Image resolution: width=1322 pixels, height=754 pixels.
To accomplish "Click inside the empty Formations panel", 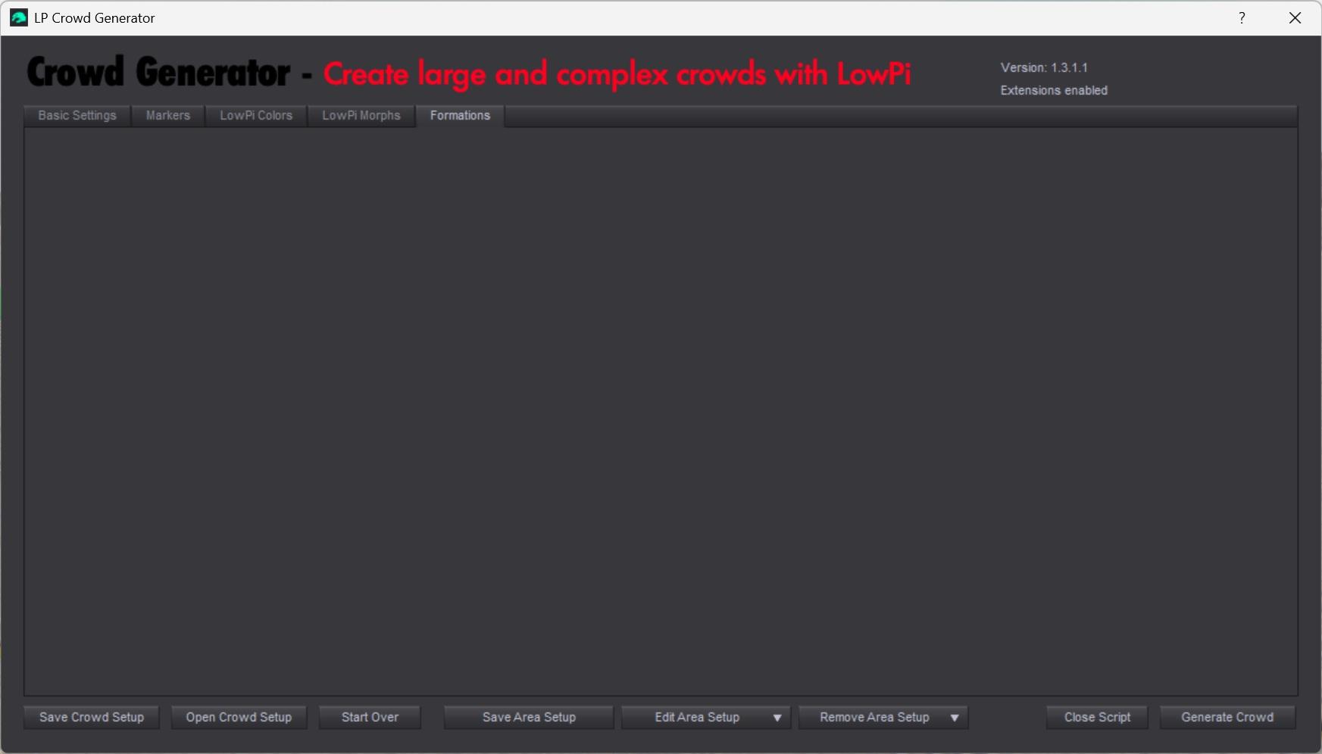I will pyautogui.click(x=661, y=411).
